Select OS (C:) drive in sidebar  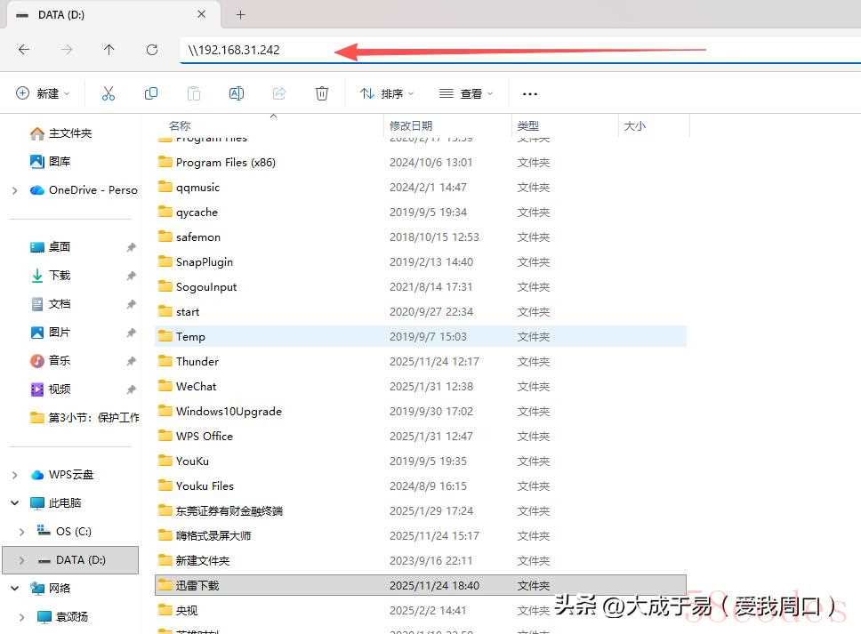coord(64,532)
